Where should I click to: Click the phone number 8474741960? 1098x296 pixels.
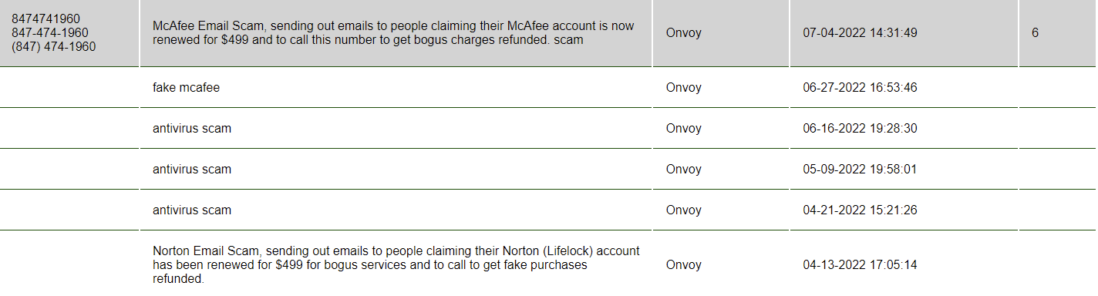(45, 18)
